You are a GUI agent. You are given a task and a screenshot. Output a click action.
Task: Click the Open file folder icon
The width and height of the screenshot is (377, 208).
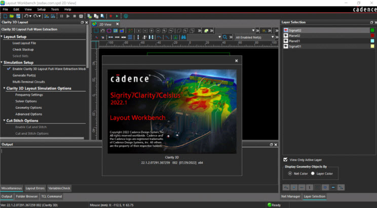point(11,16)
